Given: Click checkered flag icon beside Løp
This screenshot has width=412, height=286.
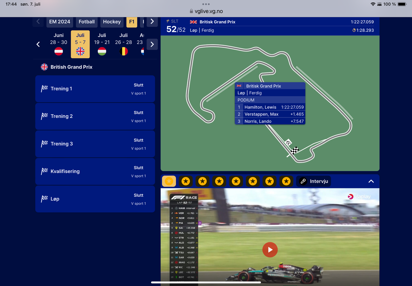Looking at the screenshot, I should click(44, 199).
